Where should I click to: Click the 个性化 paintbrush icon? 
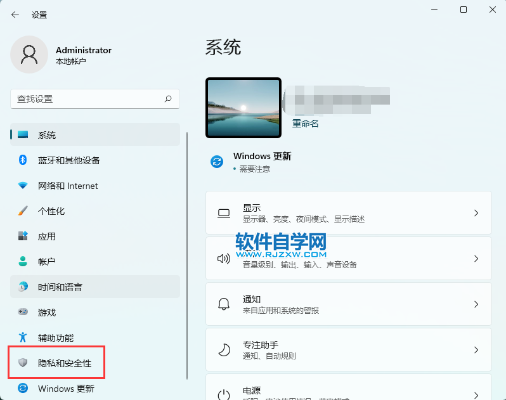click(23, 211)
